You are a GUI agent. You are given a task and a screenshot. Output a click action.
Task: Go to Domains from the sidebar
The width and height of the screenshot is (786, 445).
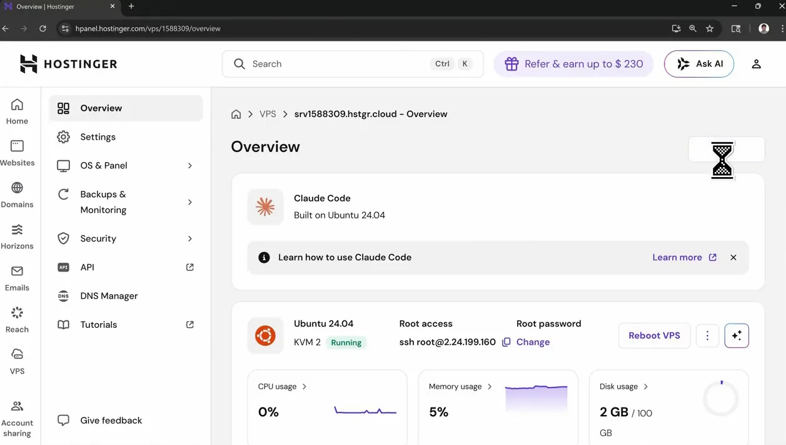17,195
